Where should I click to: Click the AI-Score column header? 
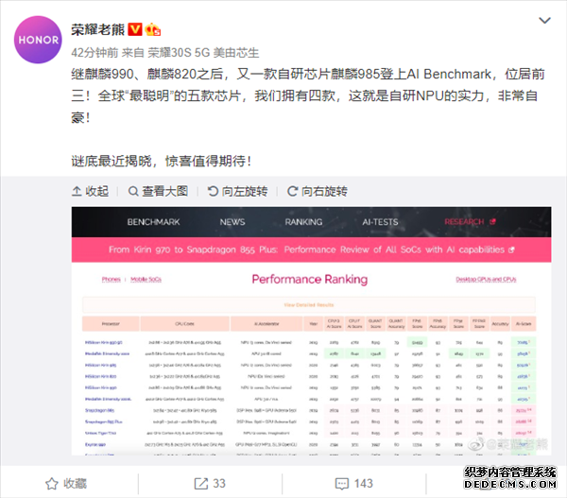point(524,324)
